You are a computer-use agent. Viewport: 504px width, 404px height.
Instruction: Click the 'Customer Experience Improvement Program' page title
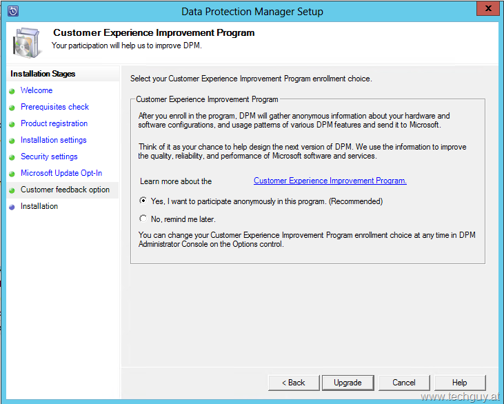coord(154,32)
